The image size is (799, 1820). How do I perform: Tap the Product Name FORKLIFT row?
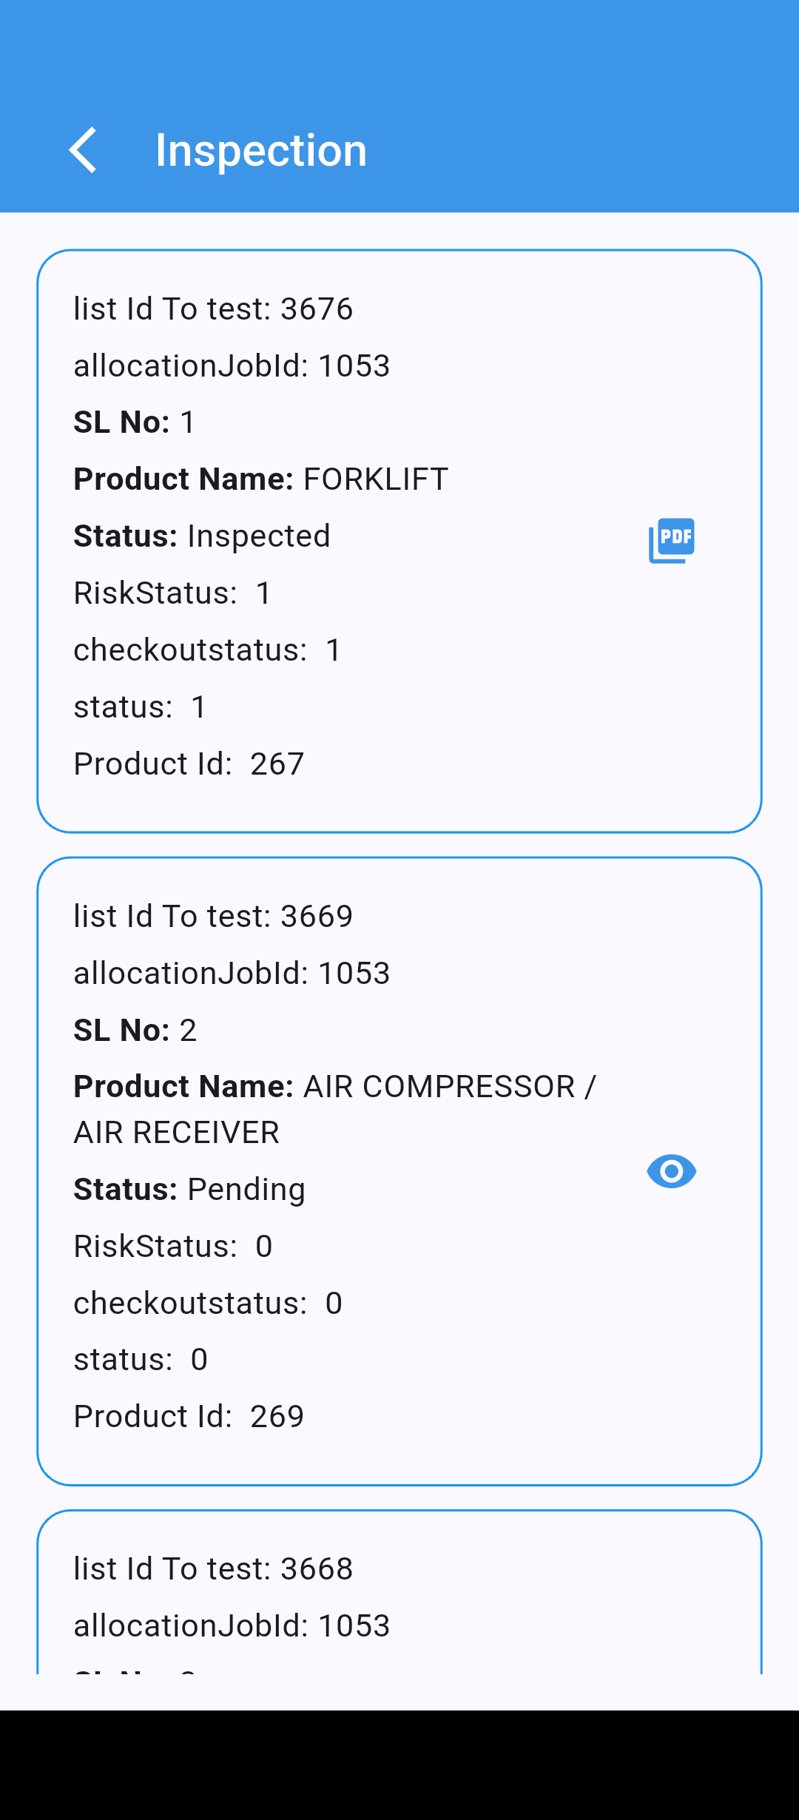[260, 479]
